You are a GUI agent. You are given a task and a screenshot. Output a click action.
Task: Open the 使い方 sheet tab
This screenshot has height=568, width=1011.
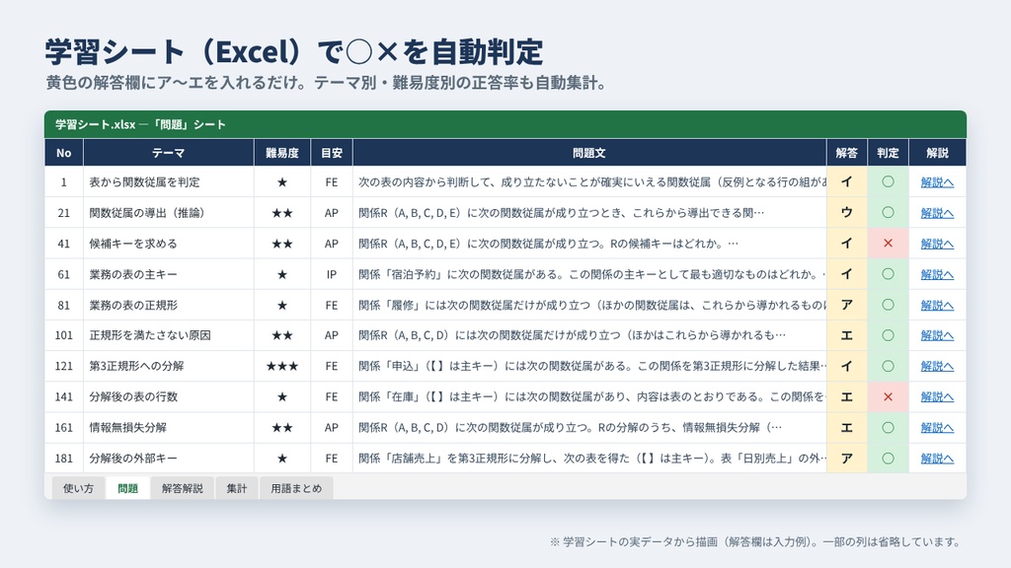click(x=78, y=488)
